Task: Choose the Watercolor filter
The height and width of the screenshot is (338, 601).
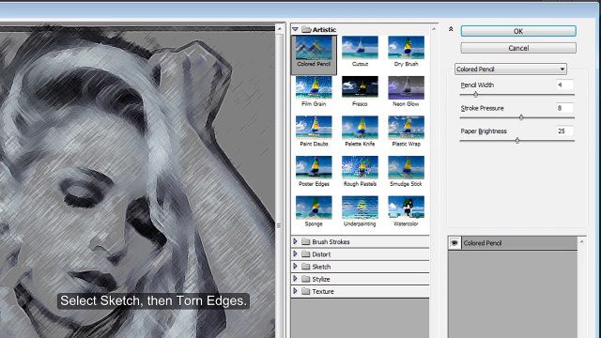Action: (406, 211)
